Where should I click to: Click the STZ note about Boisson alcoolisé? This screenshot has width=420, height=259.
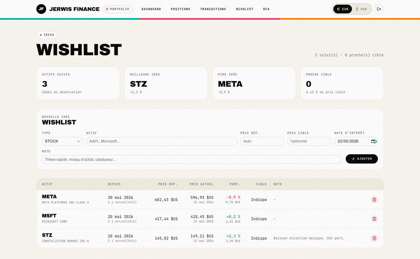coord(309,238)
